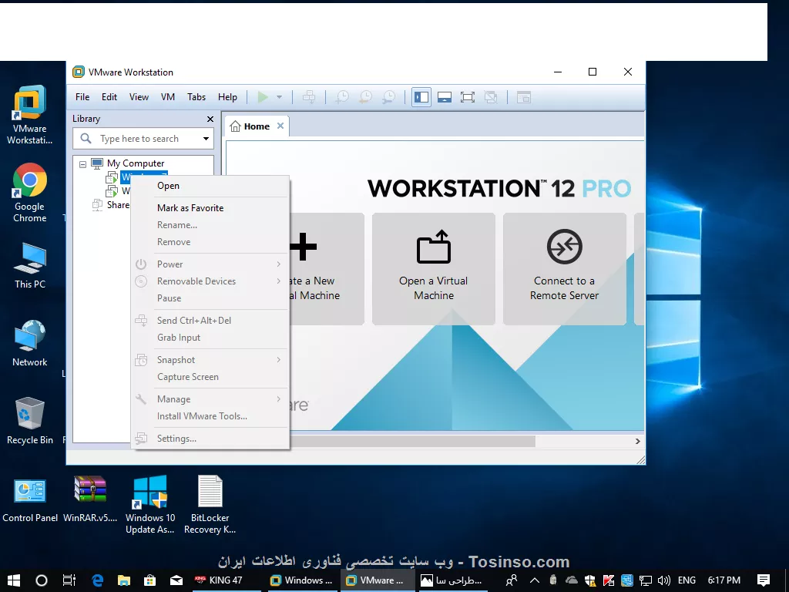Toggle the Show Library sidebar icon
The width and height of the screenshot is (789, 592).
pyautogui.click(x=421, y=97)
